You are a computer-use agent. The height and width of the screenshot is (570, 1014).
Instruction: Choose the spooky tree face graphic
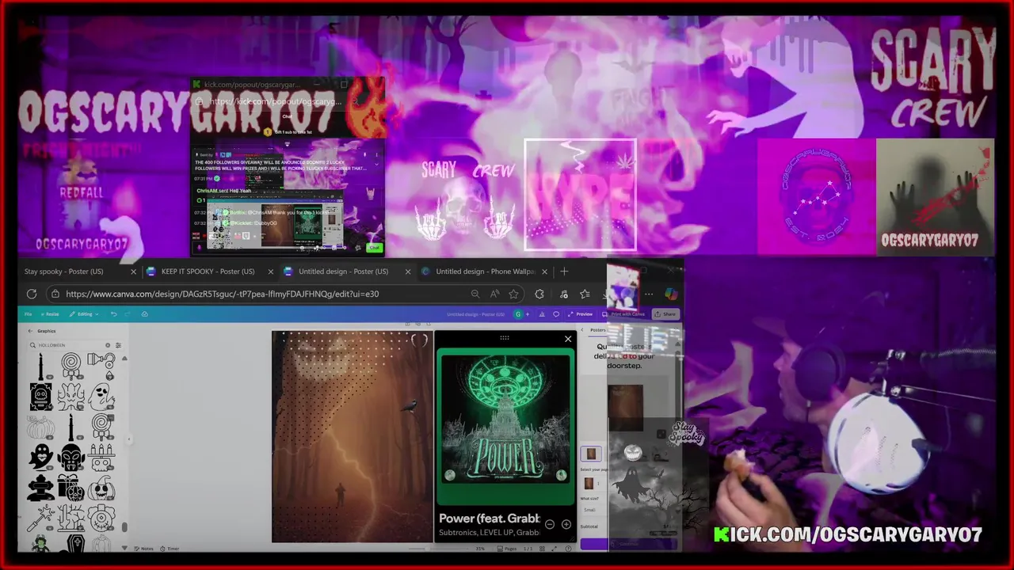pyautogui.click(x=71, y=396)
